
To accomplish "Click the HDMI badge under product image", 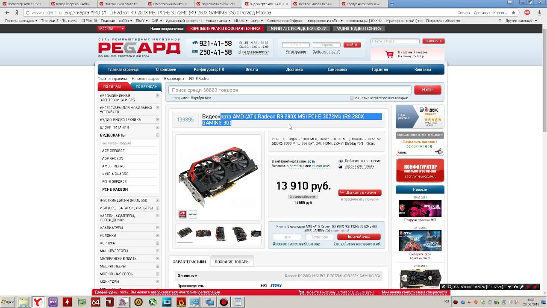I will [193, 214].
